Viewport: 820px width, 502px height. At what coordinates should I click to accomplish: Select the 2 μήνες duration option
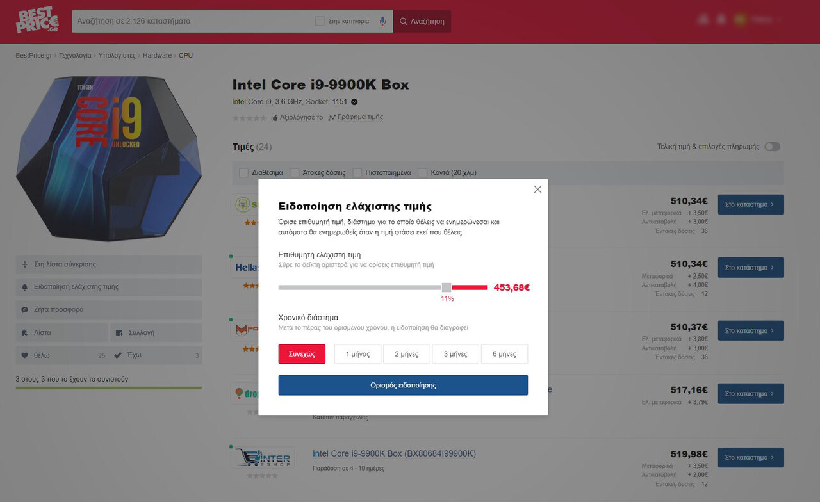407,354
